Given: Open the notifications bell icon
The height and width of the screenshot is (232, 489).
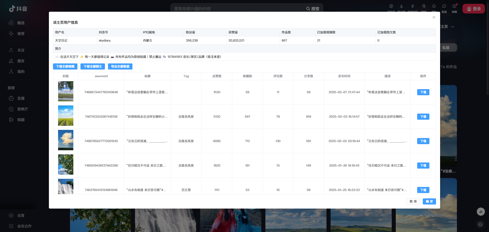Looking at the screenshot, I should (434, 6).
